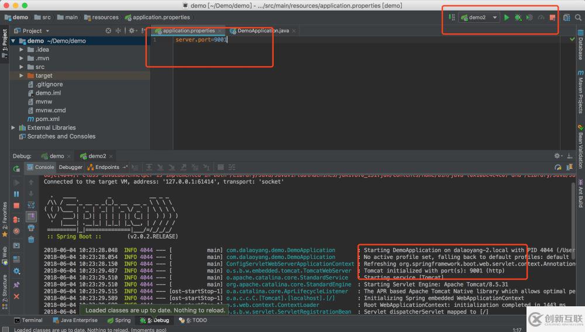Open Ant Build side panel
The width and height of the screenshot is (585, 332).
[x=580, y=193]
